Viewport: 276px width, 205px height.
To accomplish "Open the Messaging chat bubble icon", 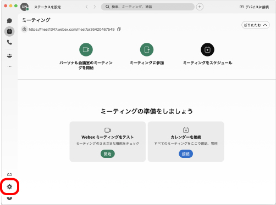I will (x=9, y=21).
